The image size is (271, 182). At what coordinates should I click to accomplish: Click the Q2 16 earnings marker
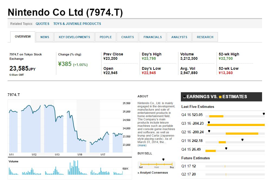(x=209, y=131)
